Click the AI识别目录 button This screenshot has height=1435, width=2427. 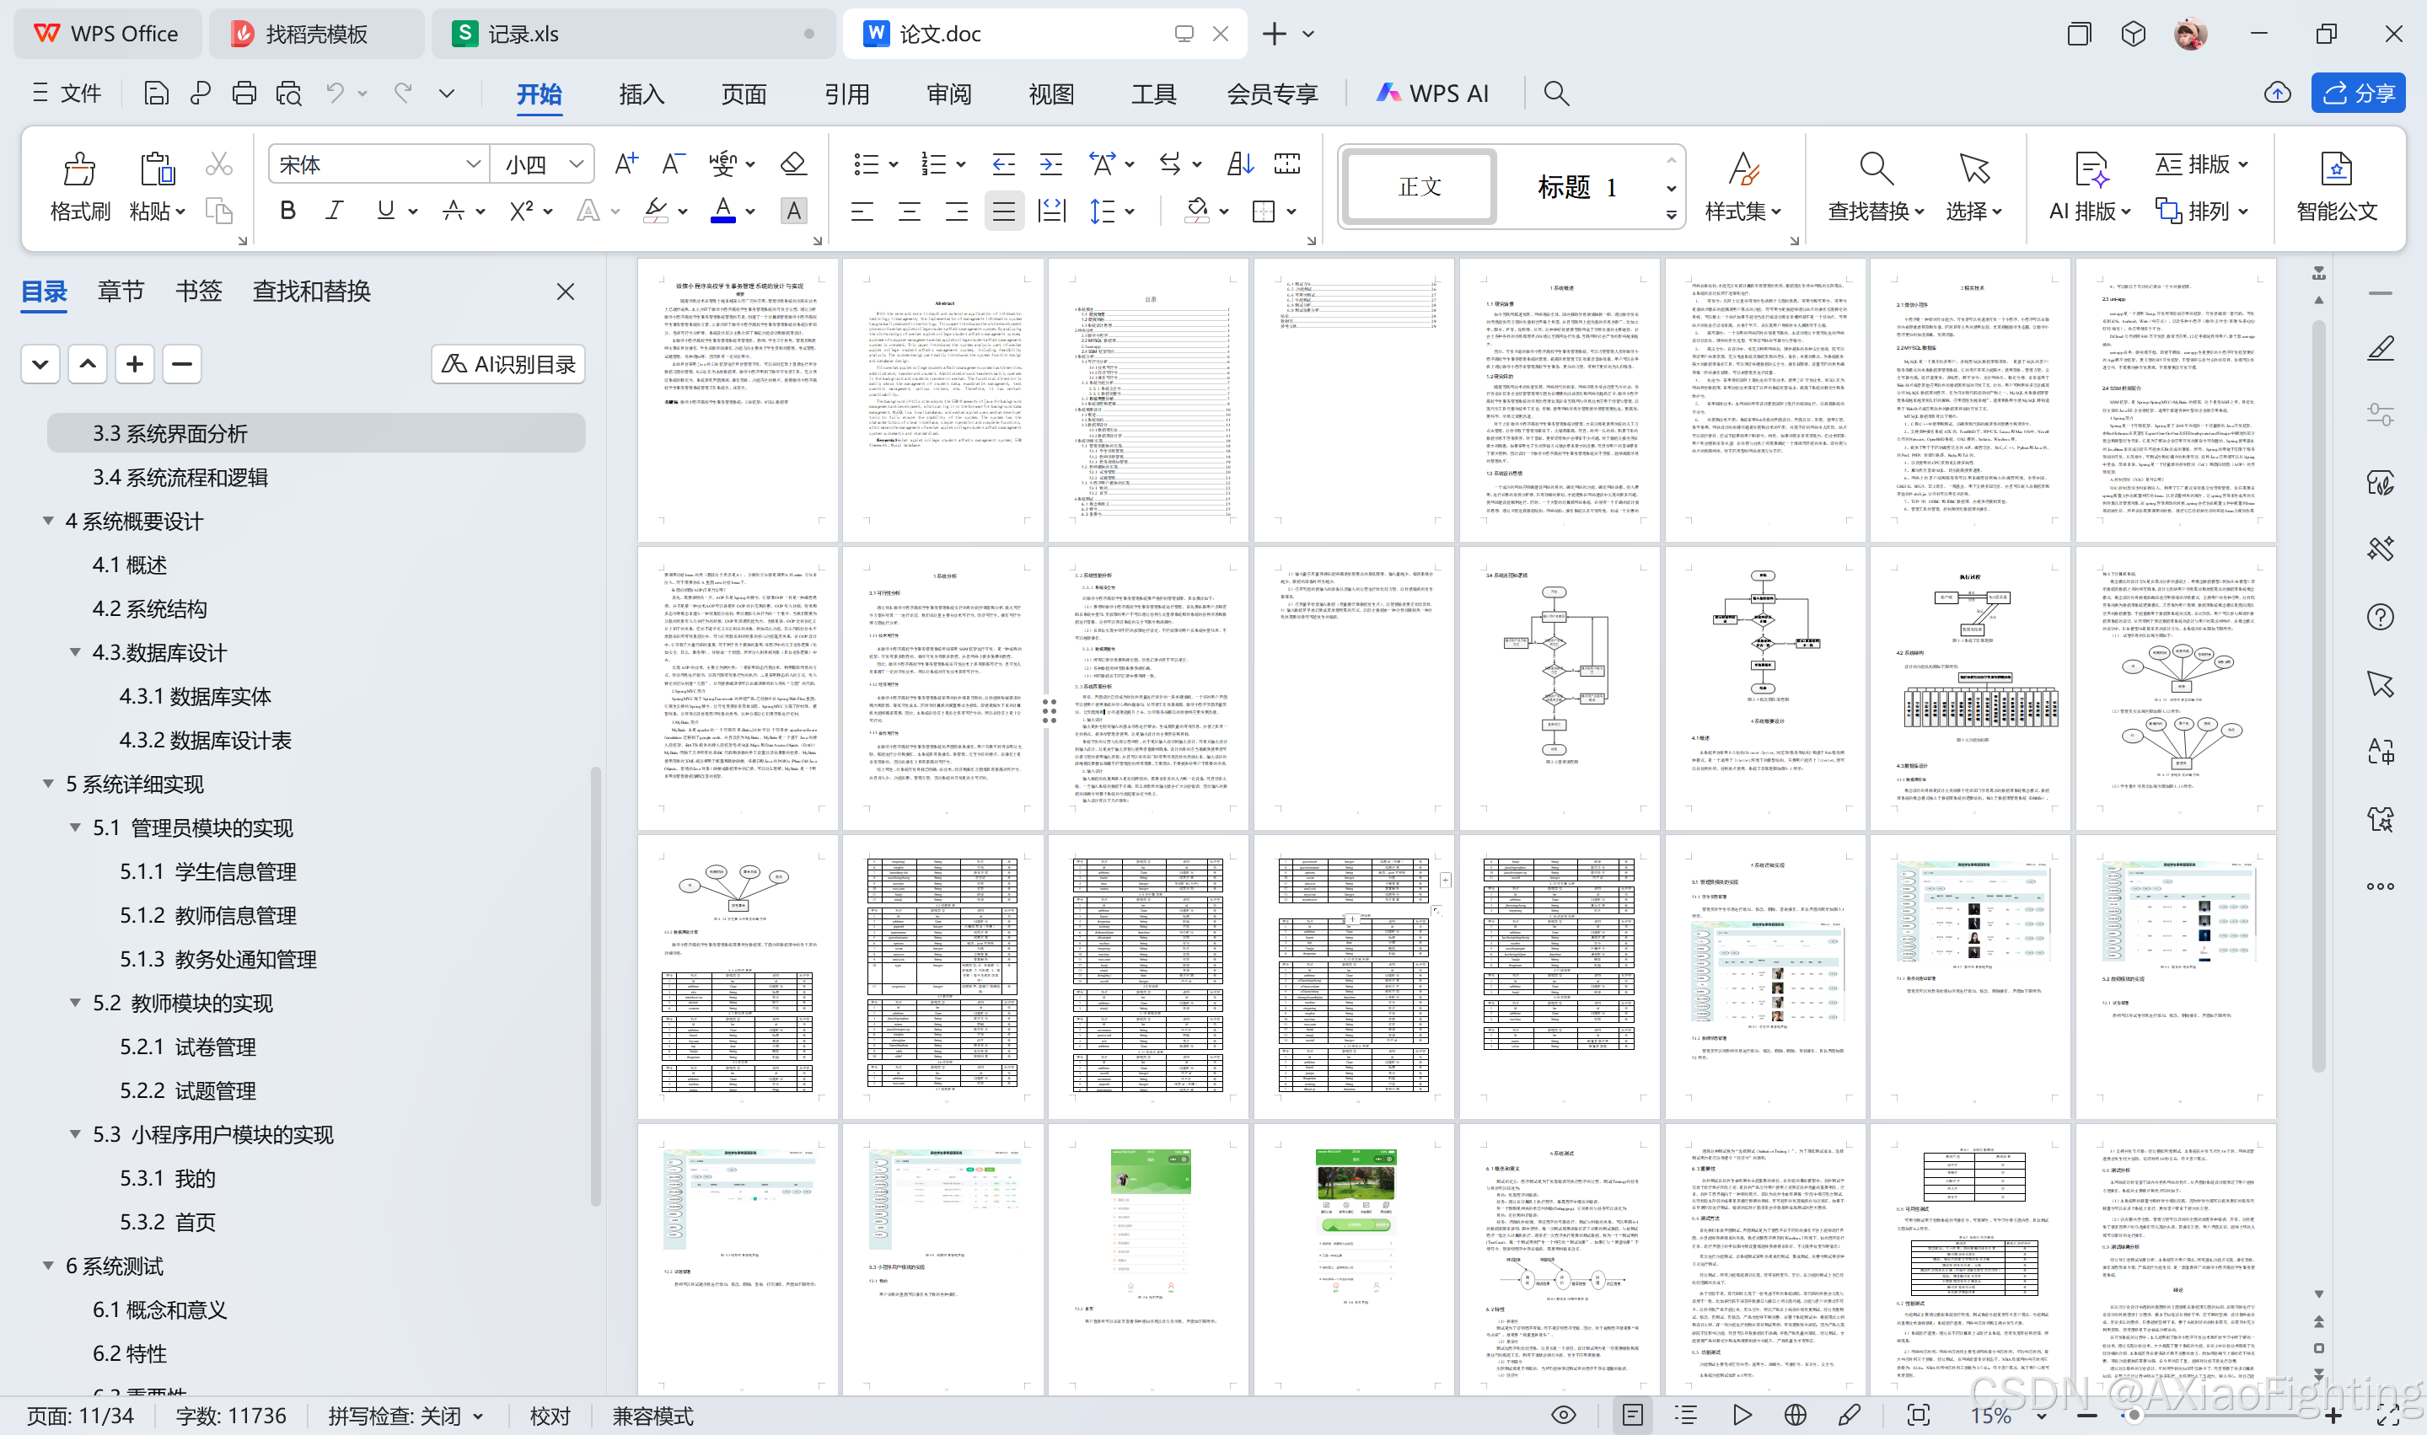point(509,363)
